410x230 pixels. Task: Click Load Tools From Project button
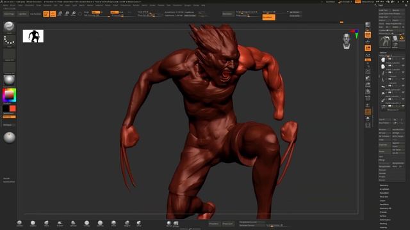pyautogui.click(x=391, y=13)
